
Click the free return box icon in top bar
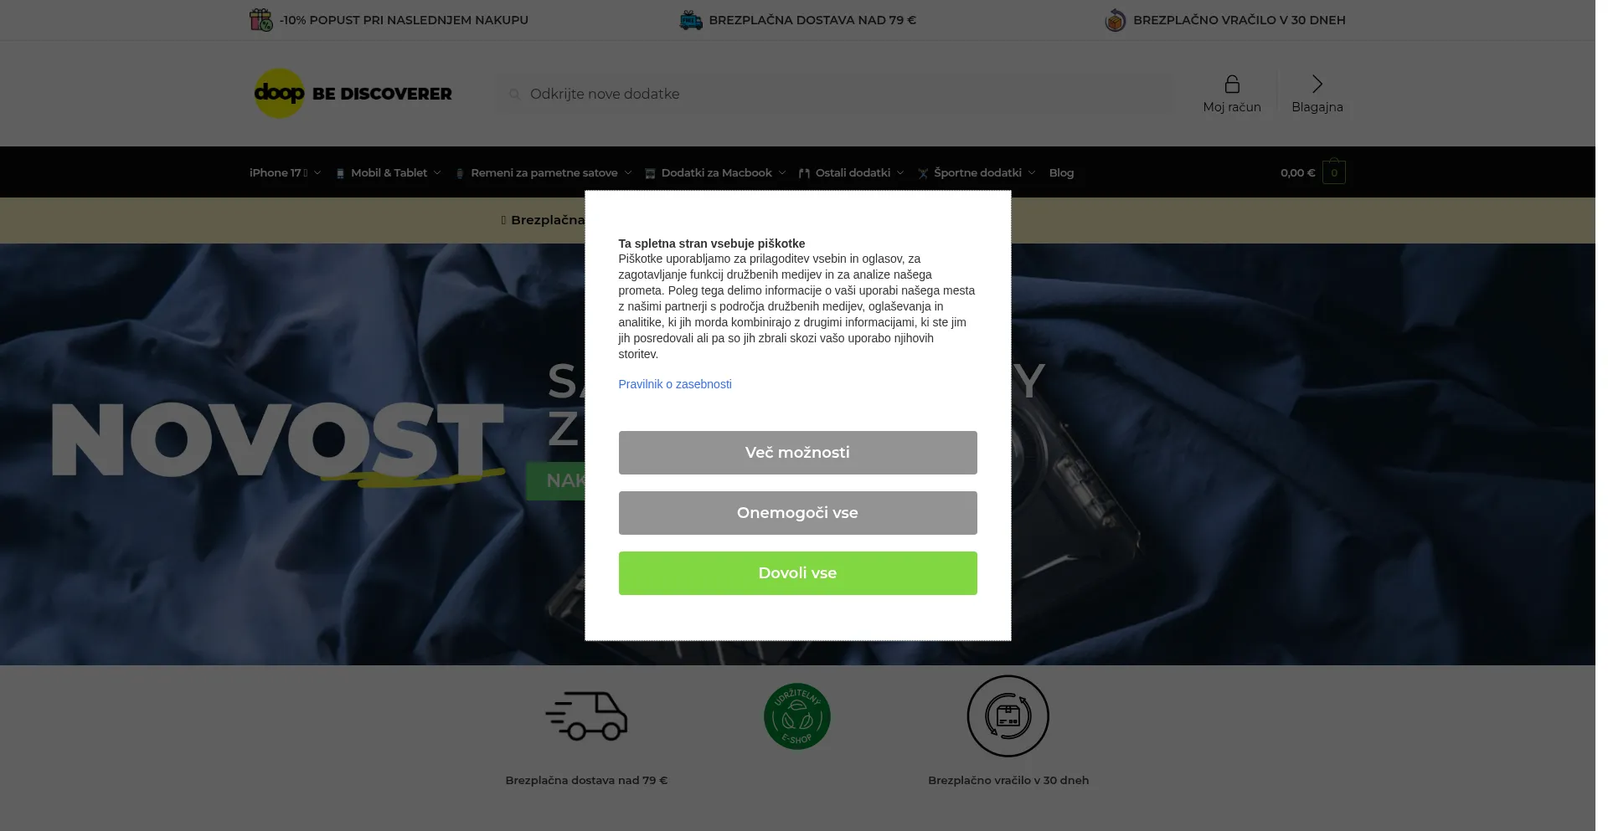pos(1115,20)
